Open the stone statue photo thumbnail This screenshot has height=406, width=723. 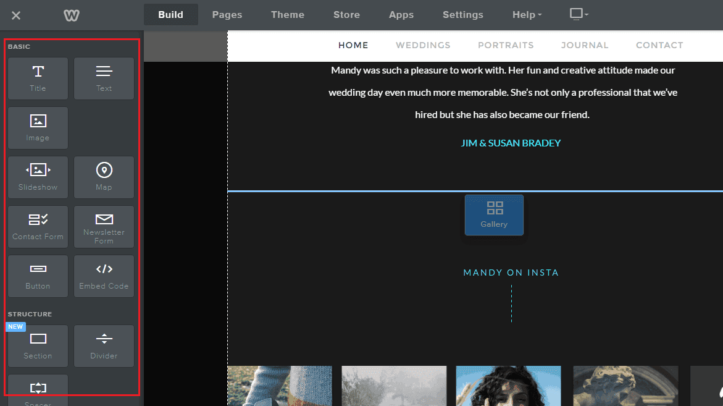click(625, 386)
